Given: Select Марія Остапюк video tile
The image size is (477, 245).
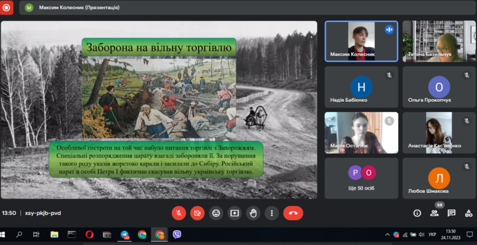Looking at the screenshot, I should coord(361,133).
